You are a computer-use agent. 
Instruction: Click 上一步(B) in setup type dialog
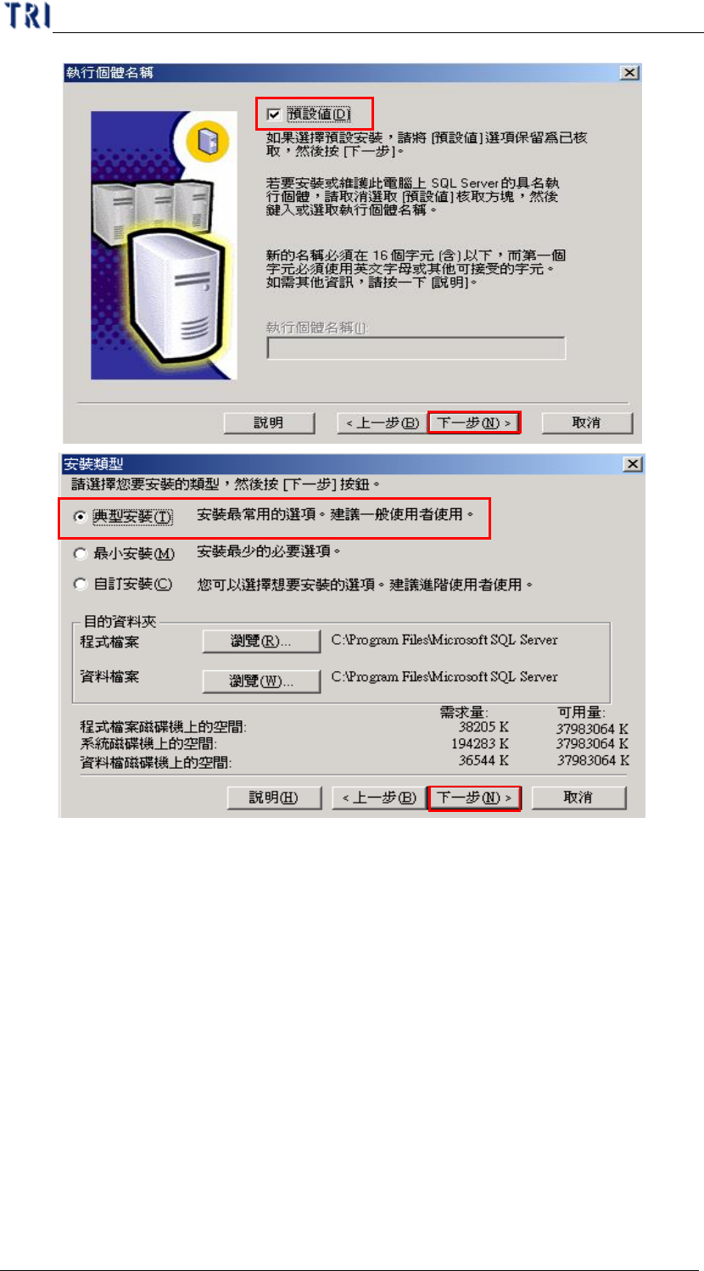pyautogui.click(x=380, y=798)
